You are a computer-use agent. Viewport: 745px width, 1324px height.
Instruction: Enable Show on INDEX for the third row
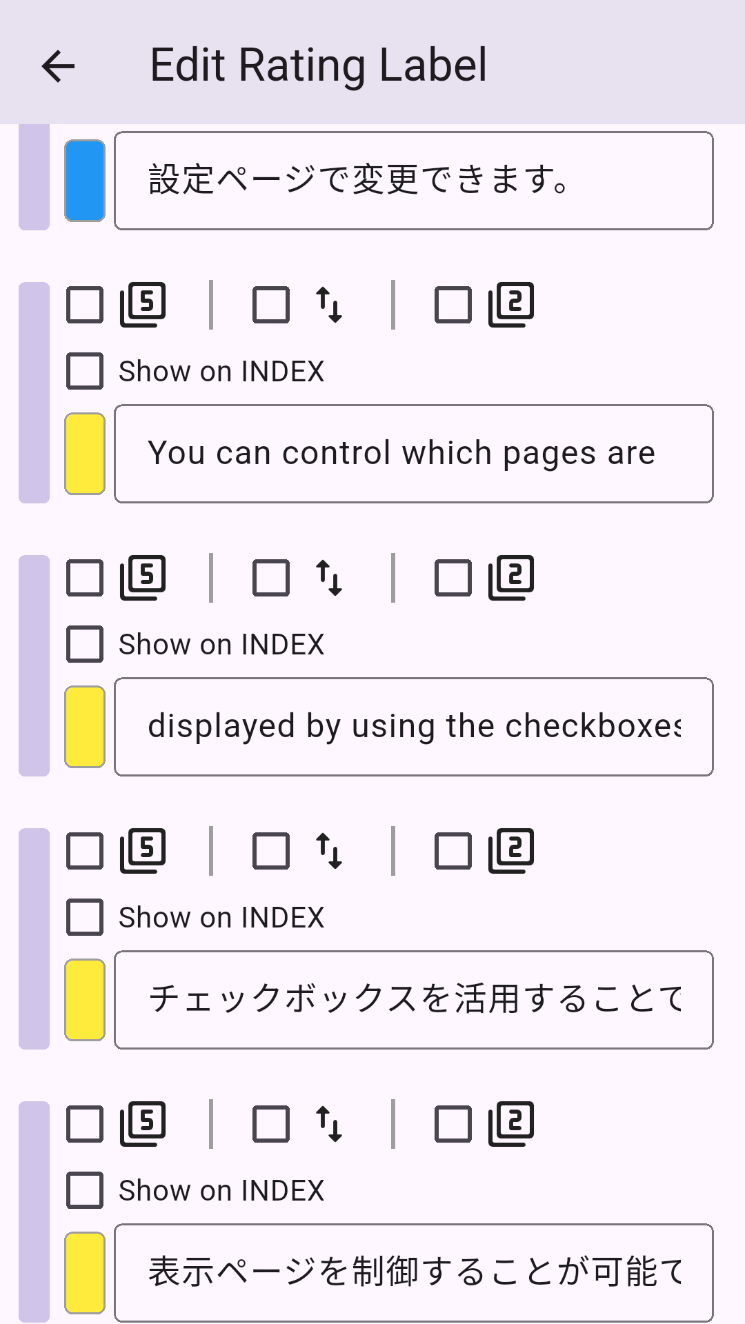click(x=83, y=917)
